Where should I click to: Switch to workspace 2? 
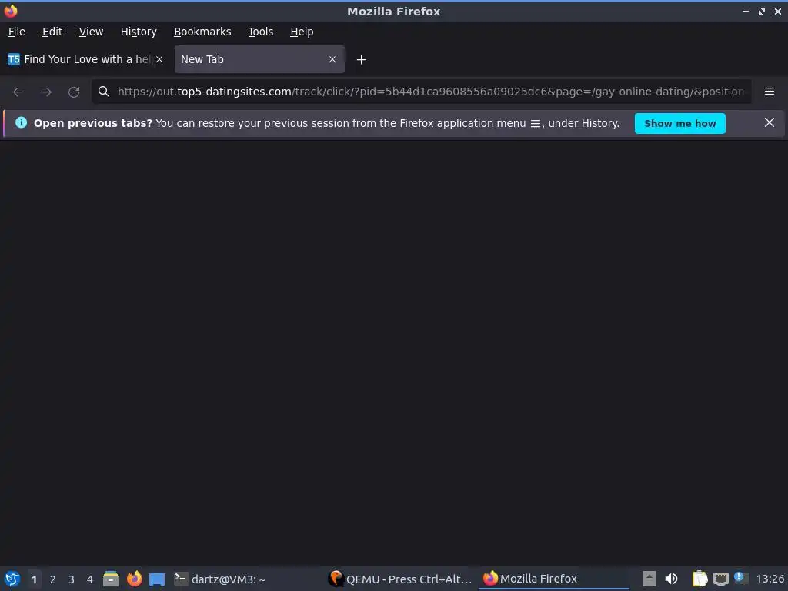point(53,579)
